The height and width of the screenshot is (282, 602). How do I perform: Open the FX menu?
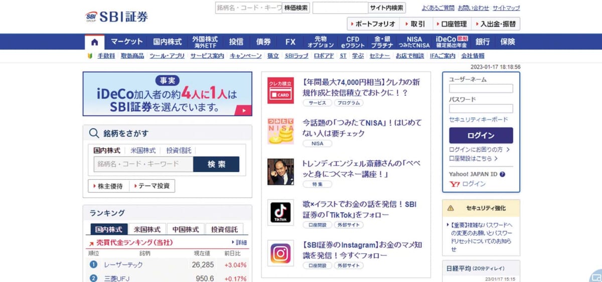click(290, 42)
